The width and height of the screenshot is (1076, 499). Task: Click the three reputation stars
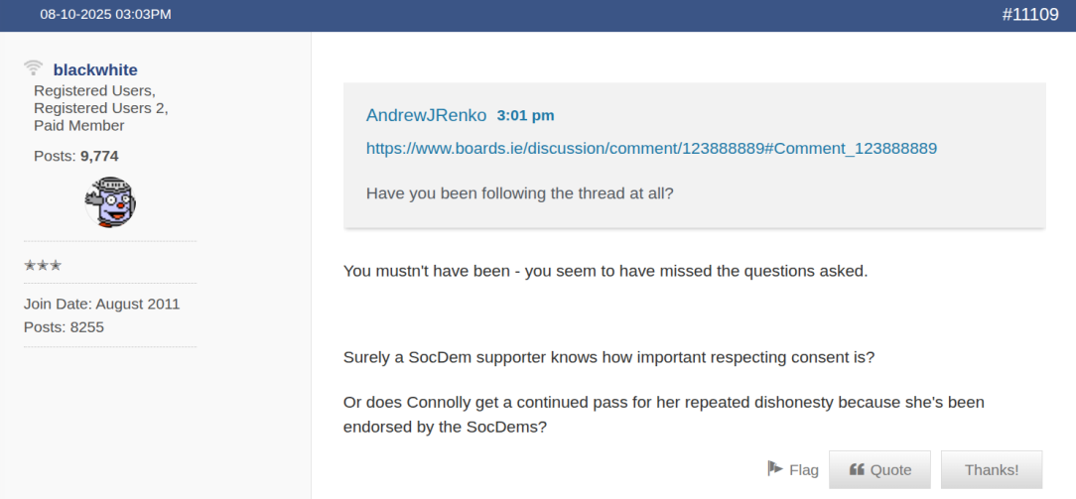43,265
